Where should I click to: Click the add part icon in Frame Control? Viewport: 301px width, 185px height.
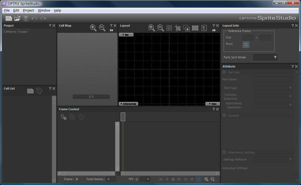click(x=64, y=117)
